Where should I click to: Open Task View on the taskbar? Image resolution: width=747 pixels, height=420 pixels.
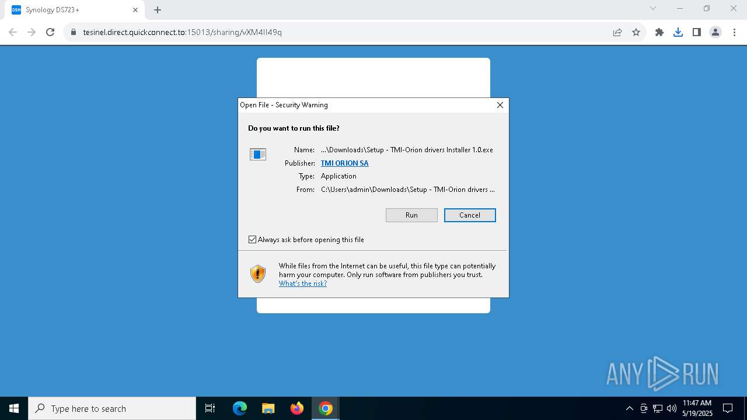pyautogui.click(x=210, y=408)
